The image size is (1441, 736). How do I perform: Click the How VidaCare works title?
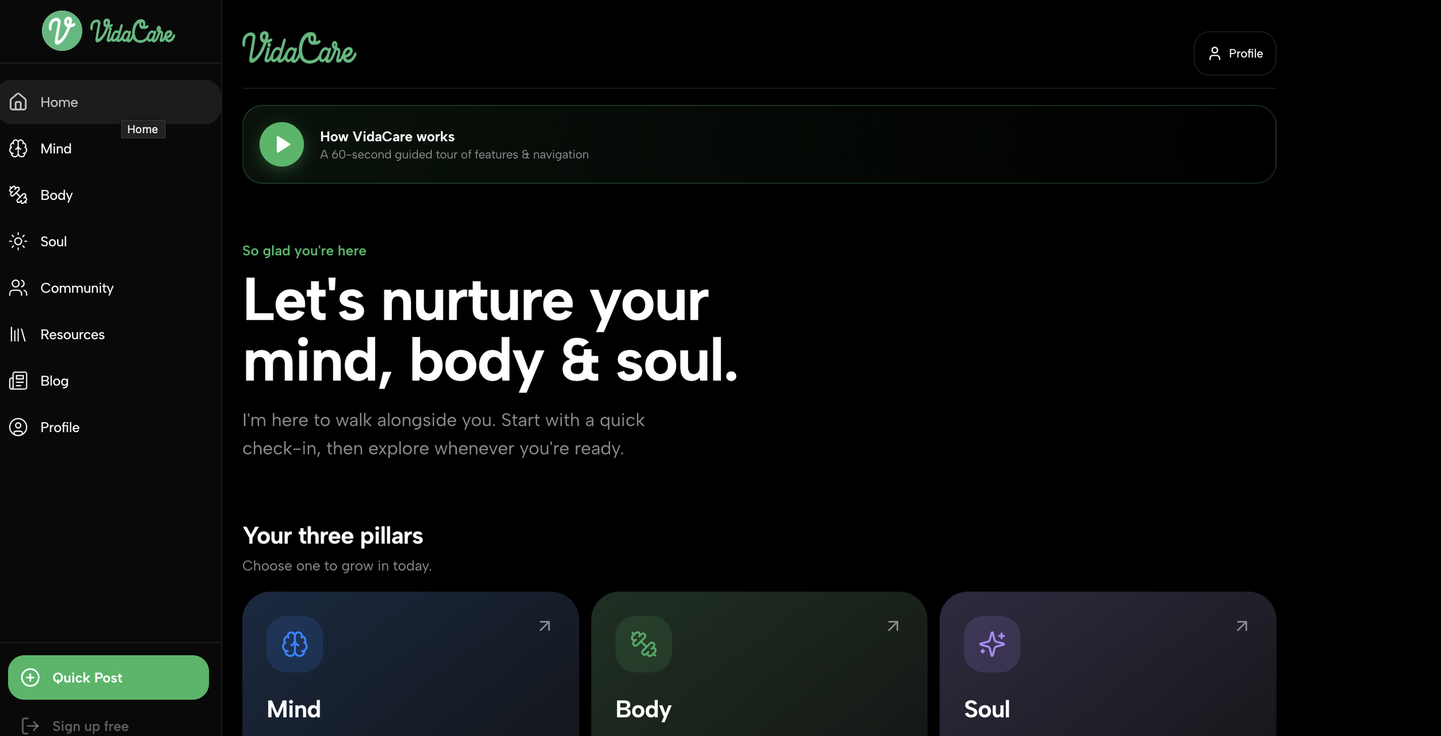pos(387,137)
